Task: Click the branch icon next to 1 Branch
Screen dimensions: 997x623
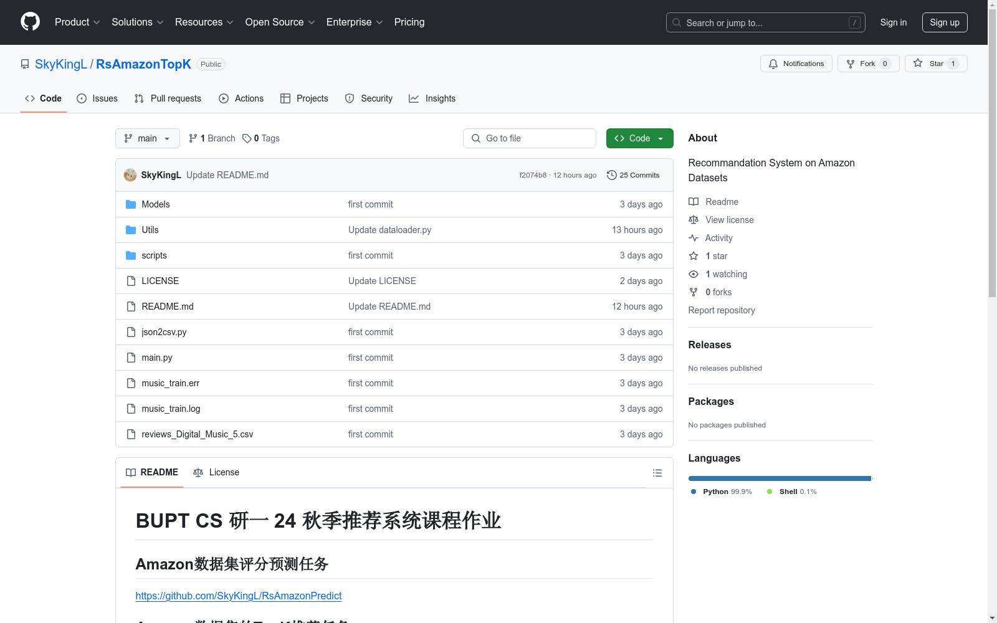Action: [x=193, y=138]
